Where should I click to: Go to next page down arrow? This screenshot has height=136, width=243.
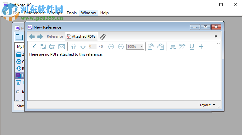click(83, 46)
